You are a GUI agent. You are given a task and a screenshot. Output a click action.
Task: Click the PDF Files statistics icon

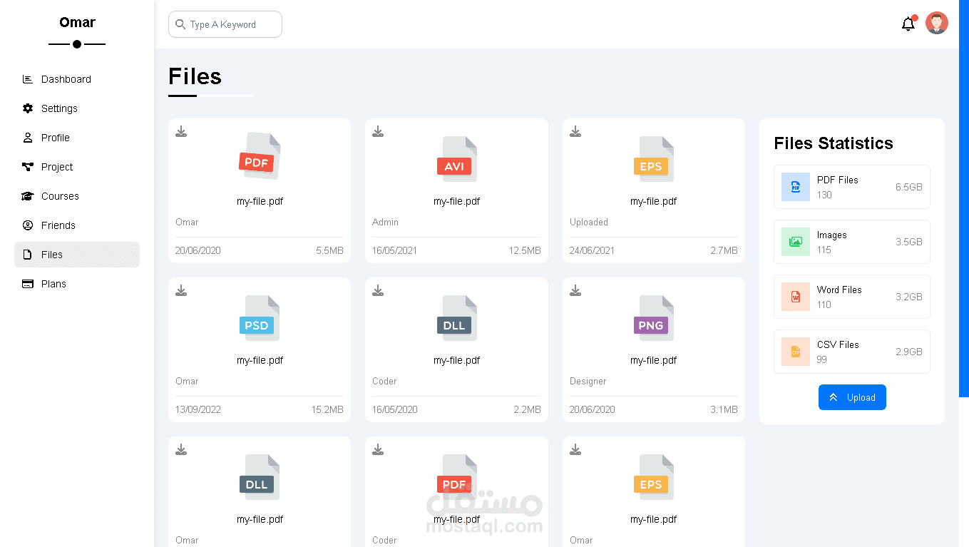(796, 187)
